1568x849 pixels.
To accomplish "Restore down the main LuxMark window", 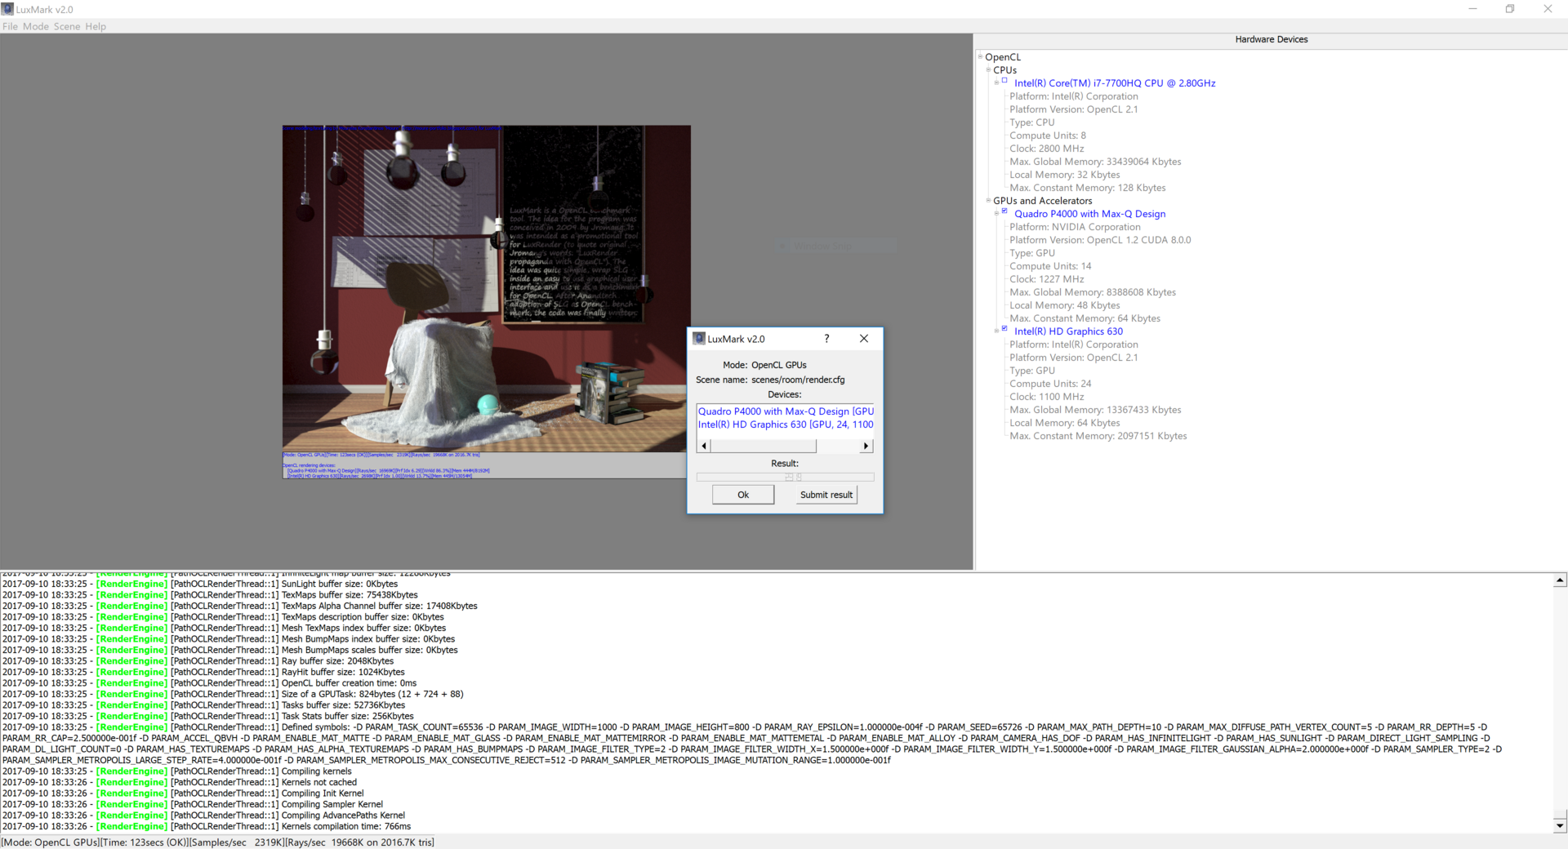I will click(x=1510, y=9).
